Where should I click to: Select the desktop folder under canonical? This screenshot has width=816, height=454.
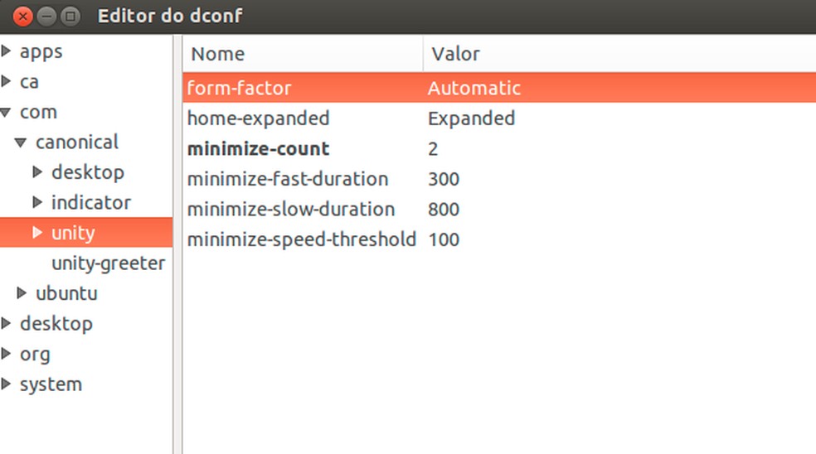[x=87, y=172]
